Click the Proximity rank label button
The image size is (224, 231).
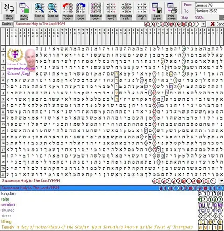tap(126, 17)
